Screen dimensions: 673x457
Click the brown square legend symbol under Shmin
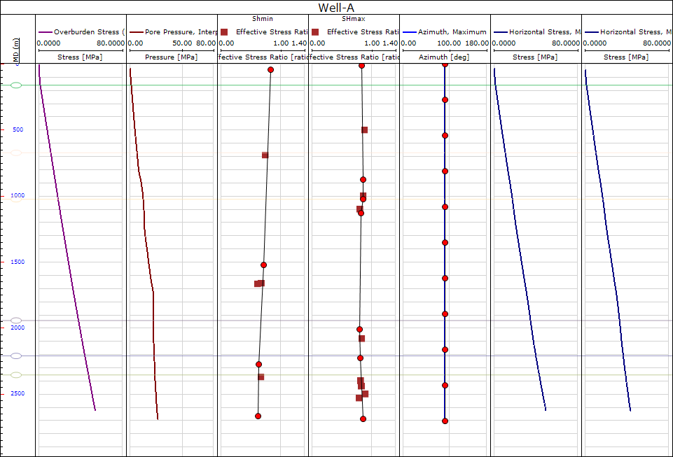coord(224,32)
